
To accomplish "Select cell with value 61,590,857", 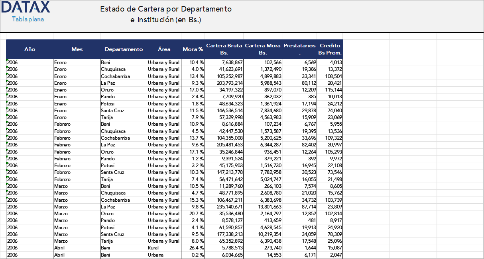I will pos(224,228).
